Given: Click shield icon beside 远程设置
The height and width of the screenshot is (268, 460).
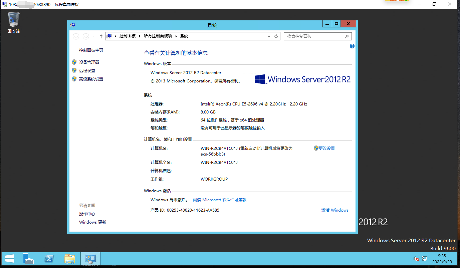Looking at the screenshot, I should tap(74, 70).
